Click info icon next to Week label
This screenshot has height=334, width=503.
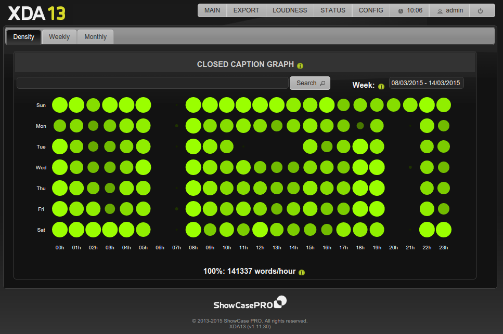[x=381, y=86]
